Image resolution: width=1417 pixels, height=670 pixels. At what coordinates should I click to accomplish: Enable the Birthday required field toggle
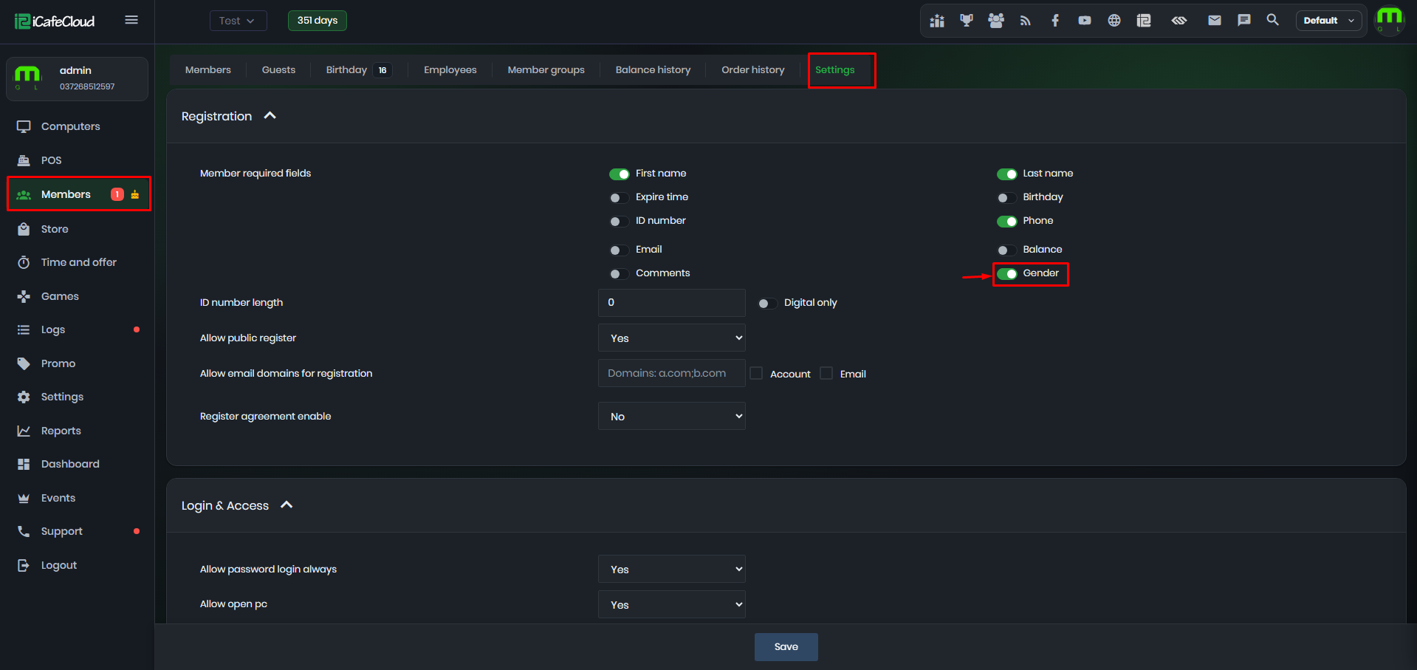coord(1006,197)
